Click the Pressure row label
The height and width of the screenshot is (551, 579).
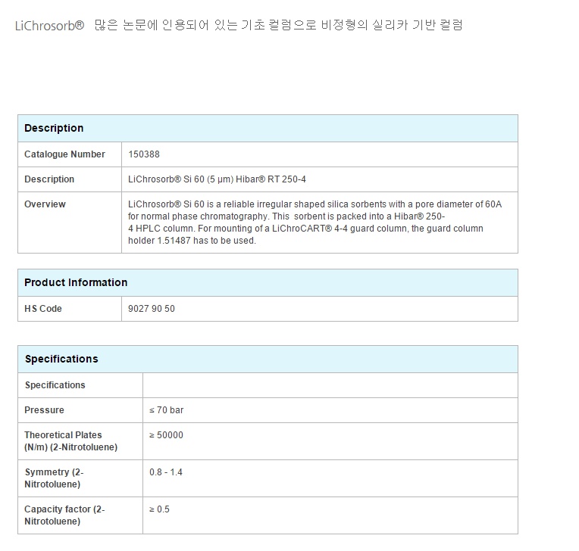(x=44, y=410)
